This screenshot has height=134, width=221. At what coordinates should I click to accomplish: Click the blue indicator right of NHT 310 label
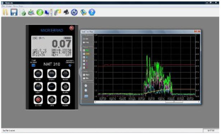(x=70, y=66)
